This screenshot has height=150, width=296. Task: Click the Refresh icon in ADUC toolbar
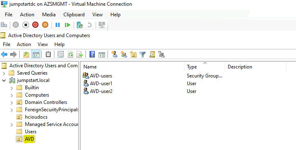(70, 55)
